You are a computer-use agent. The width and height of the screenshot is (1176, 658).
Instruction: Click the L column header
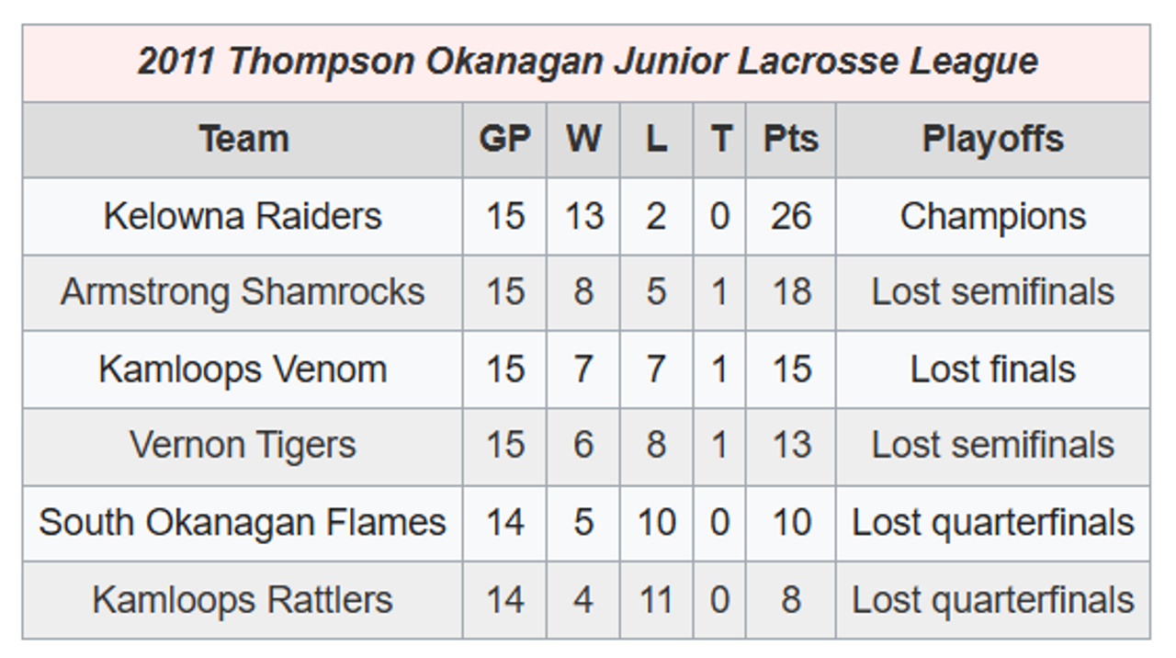[656, 139]
